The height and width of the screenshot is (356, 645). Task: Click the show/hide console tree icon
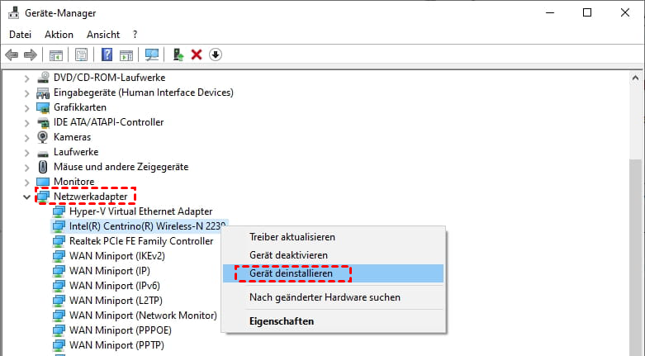(56, 55)
